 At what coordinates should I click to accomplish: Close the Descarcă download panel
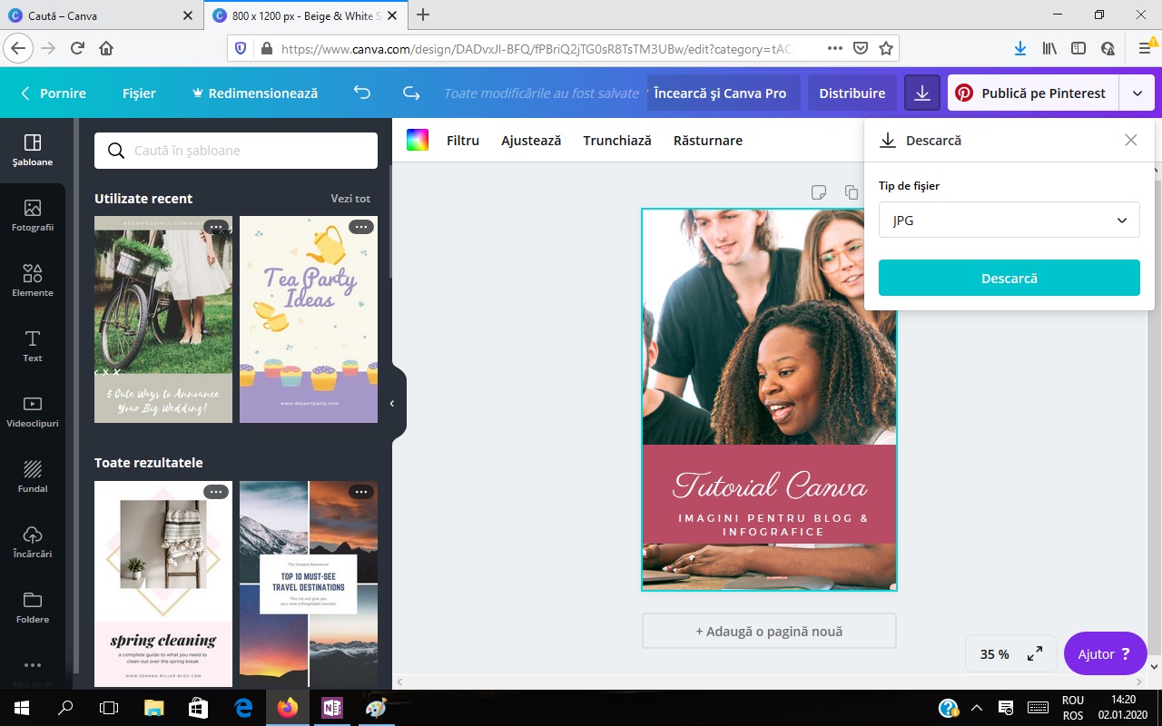pos(1130,140)
